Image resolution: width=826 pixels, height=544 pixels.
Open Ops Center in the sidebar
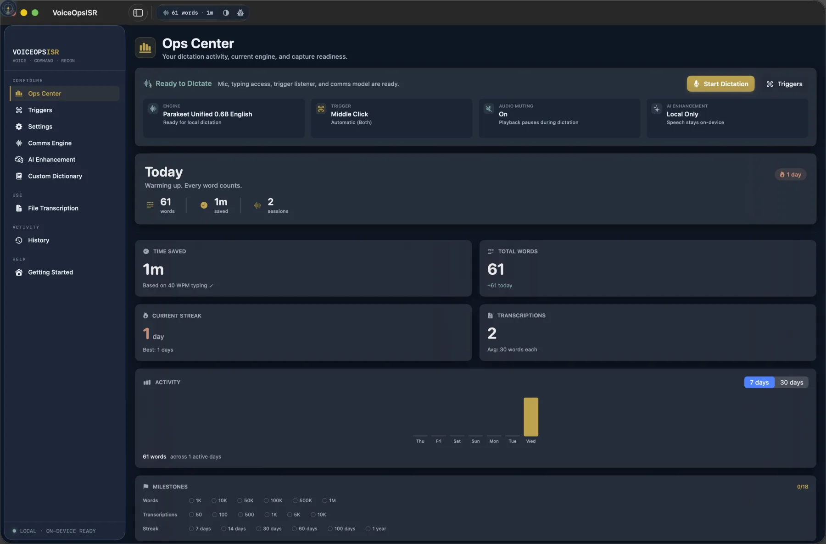coord(64,94)
